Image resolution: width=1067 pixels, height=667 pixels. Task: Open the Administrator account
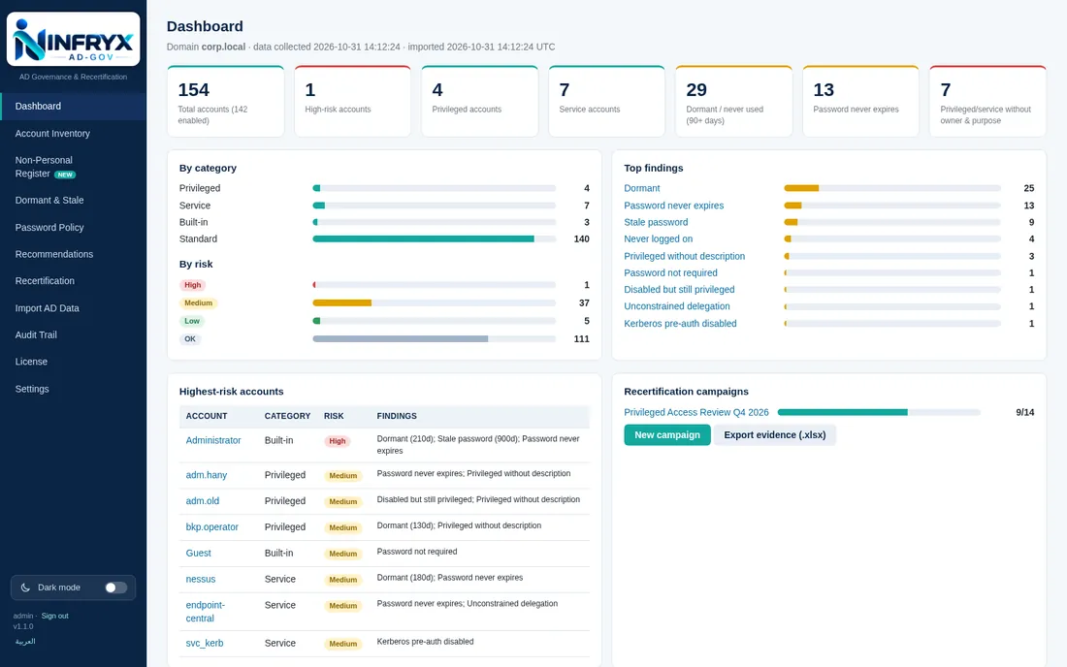[x=213, y=440]
